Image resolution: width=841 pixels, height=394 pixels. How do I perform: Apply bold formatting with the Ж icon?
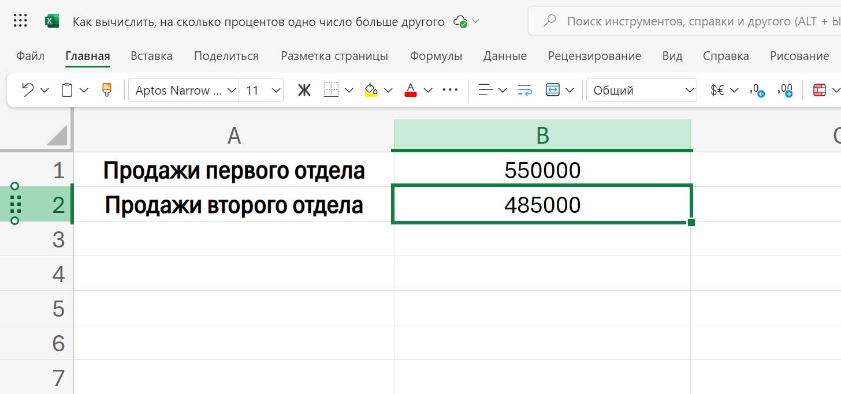304,90
